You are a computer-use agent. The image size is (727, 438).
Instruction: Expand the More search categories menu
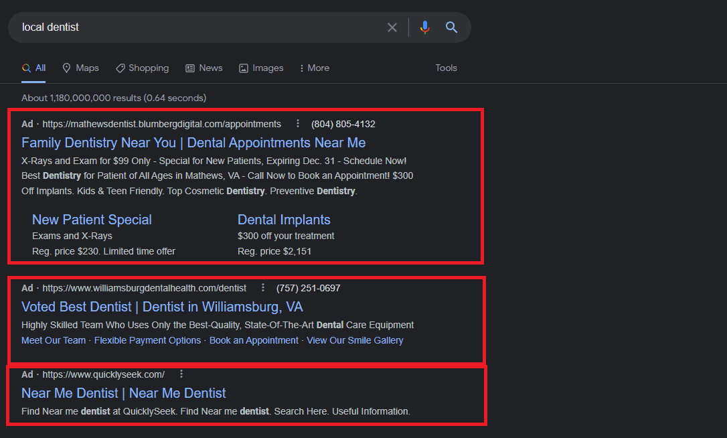315,68
